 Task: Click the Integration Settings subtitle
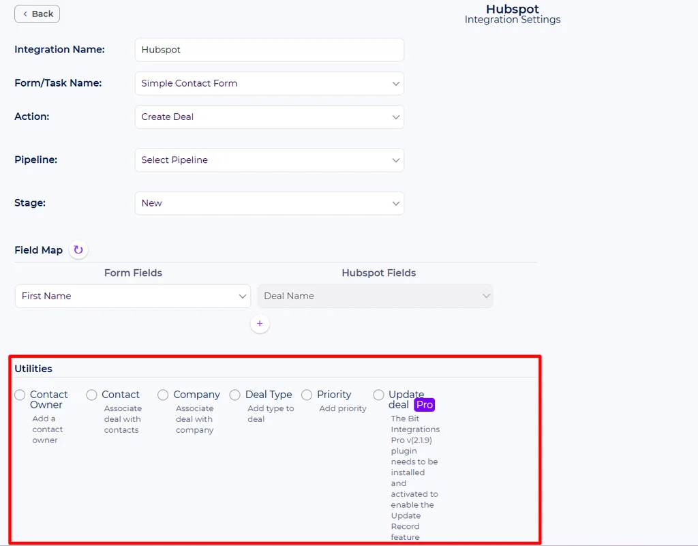point(513,20)
